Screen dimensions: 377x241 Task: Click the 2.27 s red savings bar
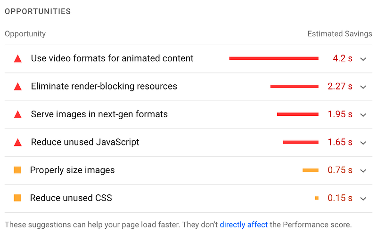point(294,87)
